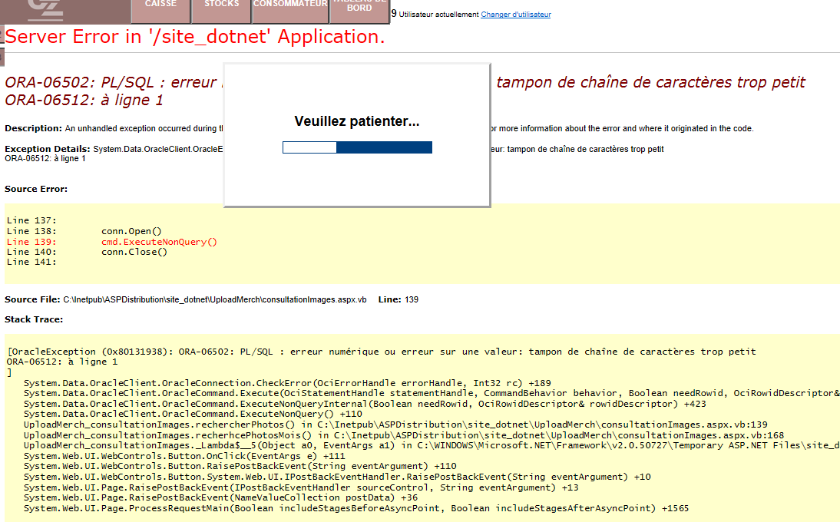Click the Button.OnClick stack trace line

click(184, 456)
